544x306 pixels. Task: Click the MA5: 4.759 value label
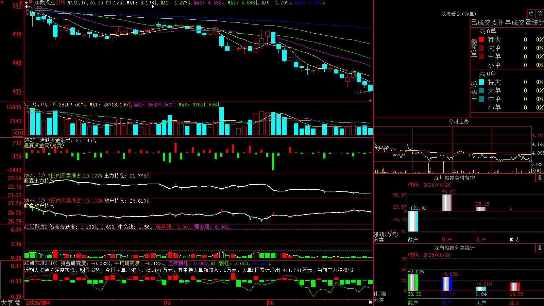tap(276, 3)
